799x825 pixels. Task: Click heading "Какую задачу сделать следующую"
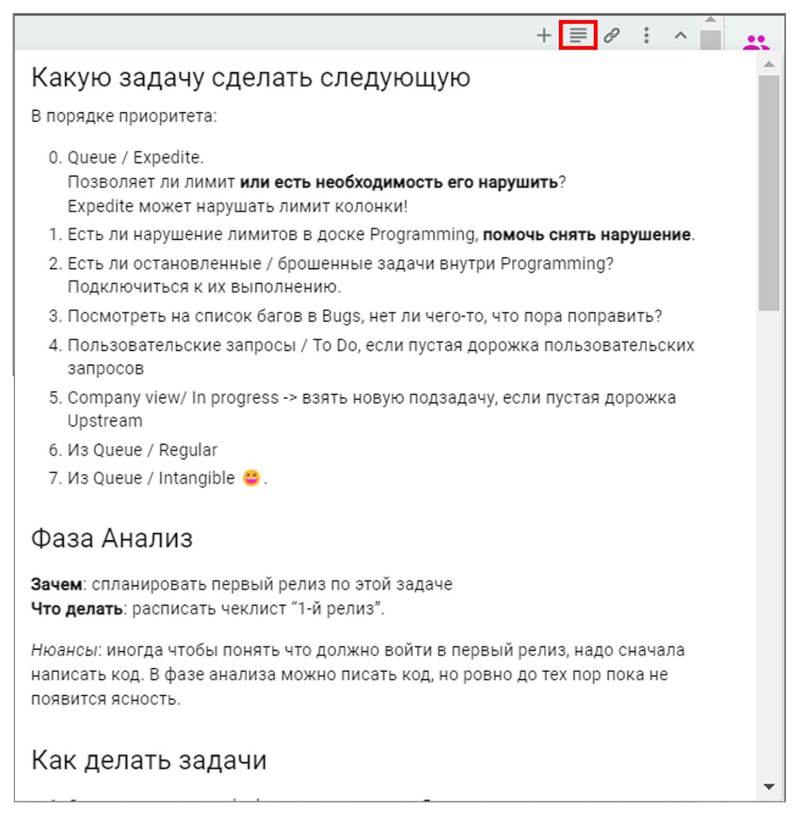pyautogui.click(x=251, y=78)
